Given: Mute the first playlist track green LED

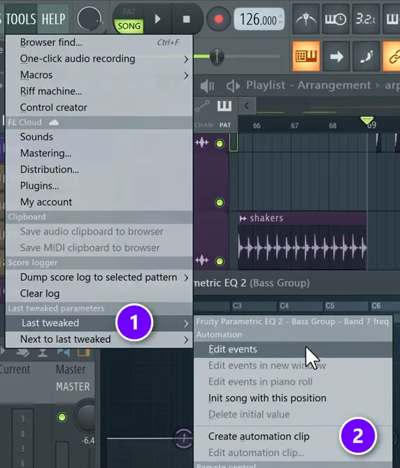Looking at the screenshot, I should [x=220, y=144].
